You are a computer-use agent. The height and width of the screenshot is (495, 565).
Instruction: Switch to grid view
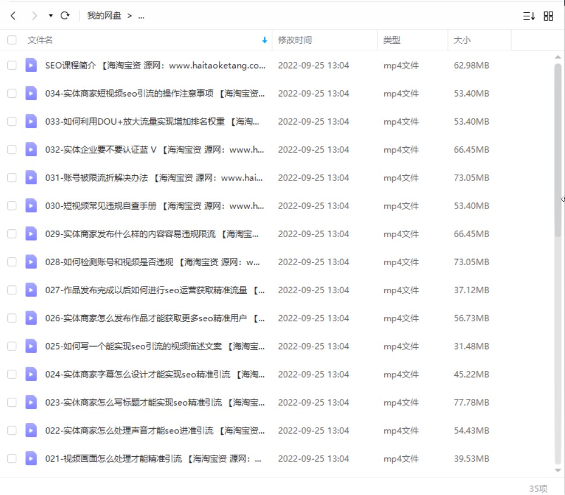(x=549, y=16)
